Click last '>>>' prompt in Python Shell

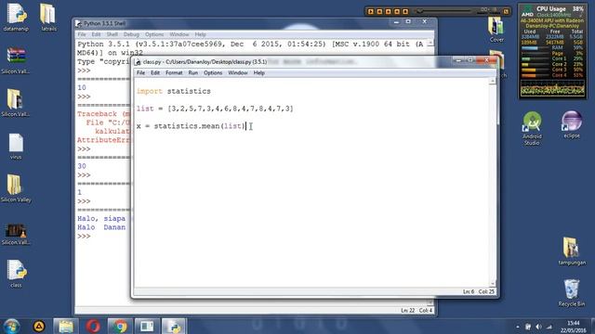[x=84, y=237]
